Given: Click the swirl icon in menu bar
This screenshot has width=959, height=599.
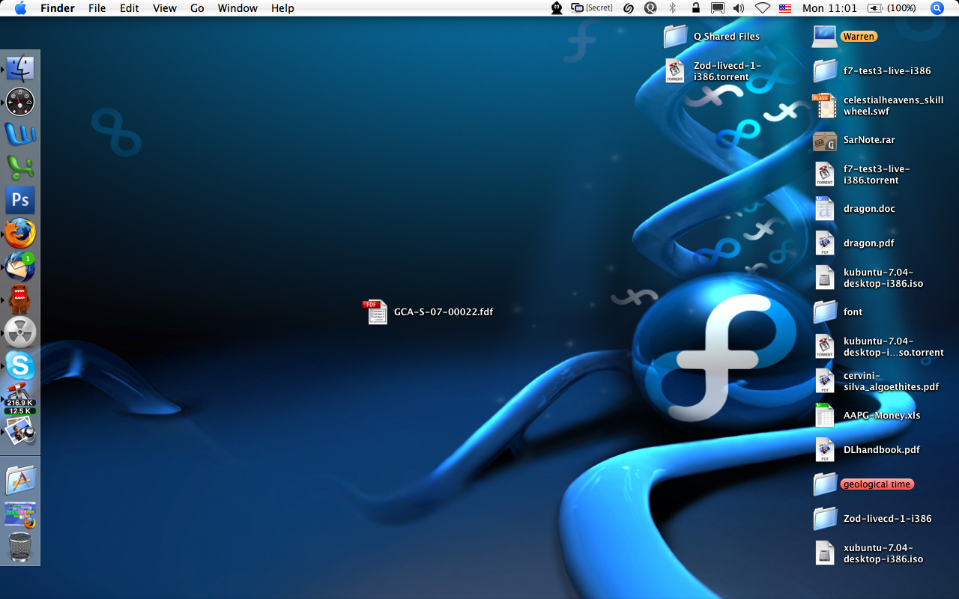Looking at the screenshot, I should click(629, 8).
